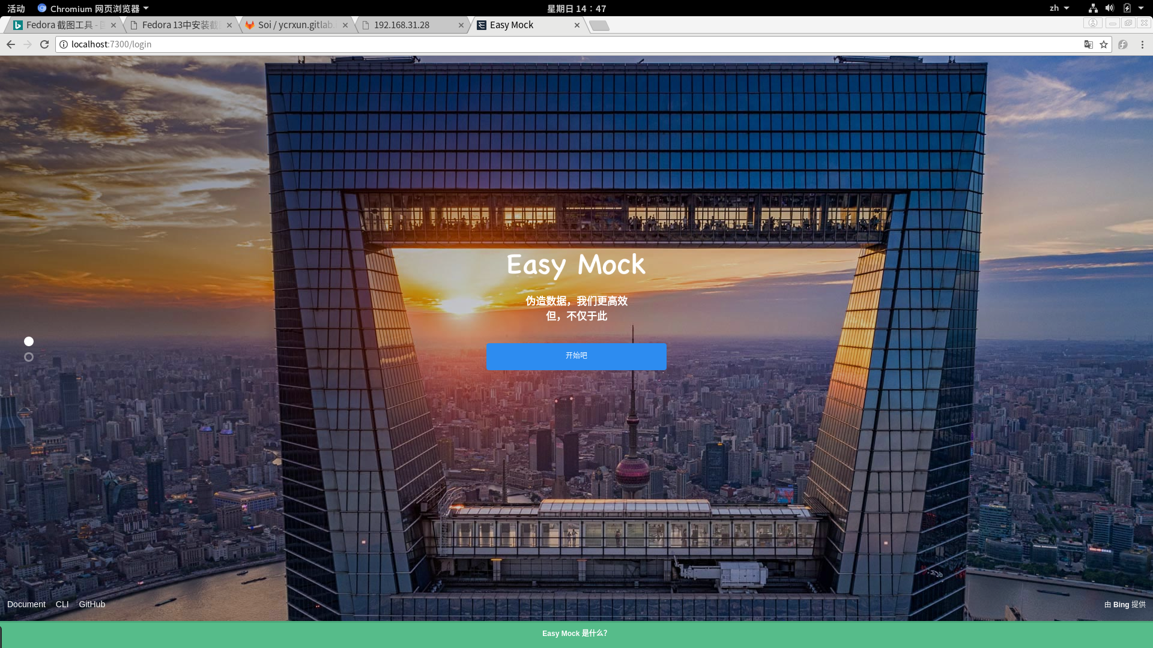
Task: Click the browser back arrow
Action: pyautogui.click(x=11, y=44)
